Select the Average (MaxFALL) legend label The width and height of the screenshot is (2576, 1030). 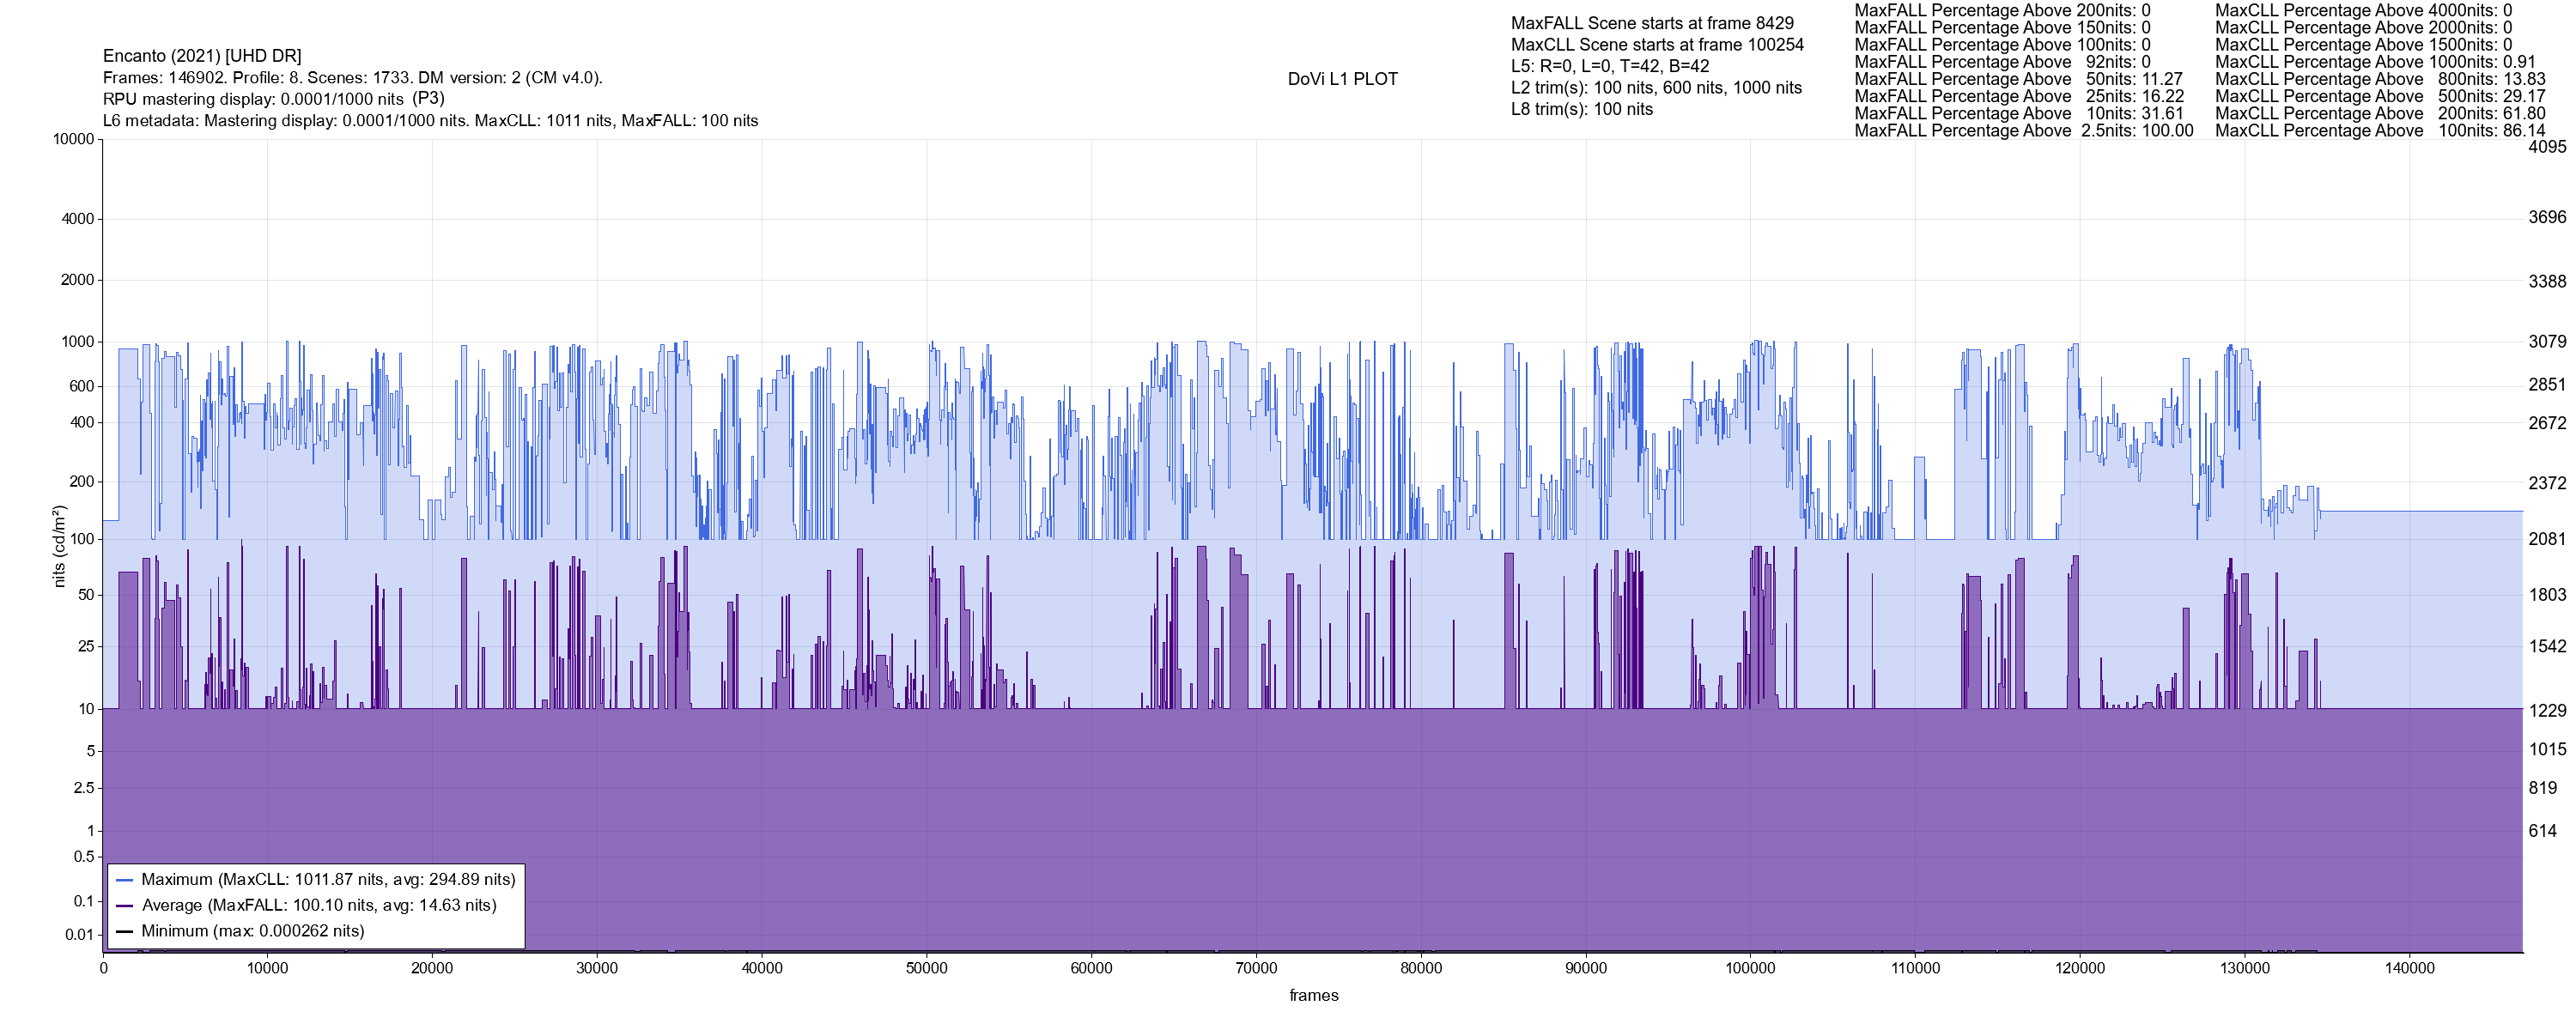pos(319,906)
